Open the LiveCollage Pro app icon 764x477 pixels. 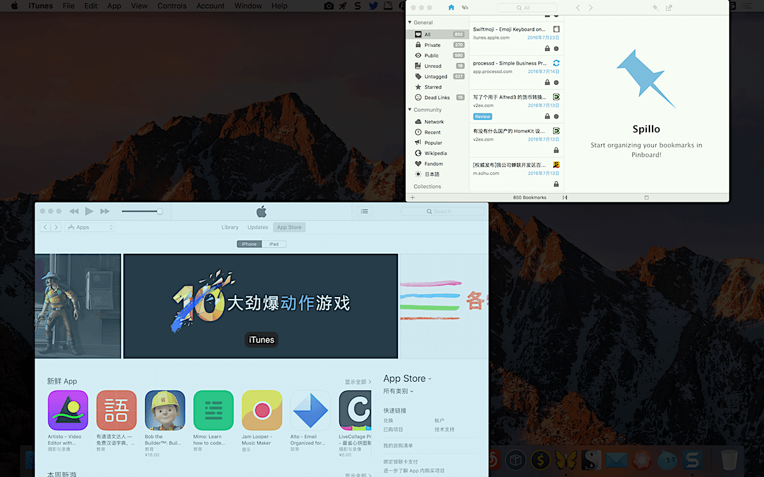(x=355, y=410)
